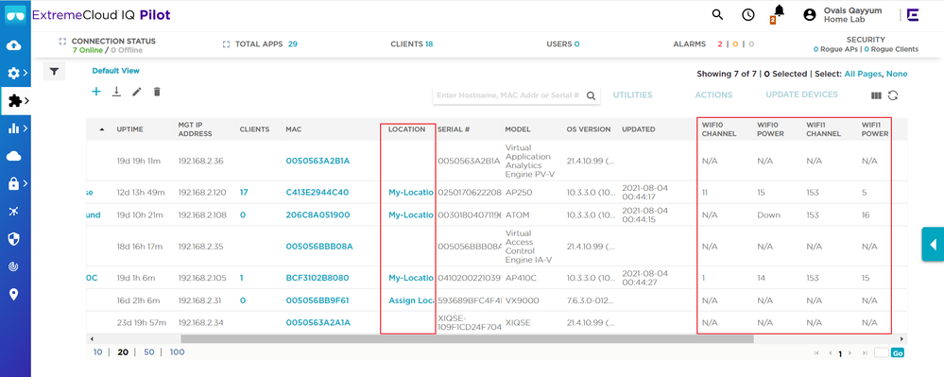Click the download export icon
Image resolution: width=944 pixels, height=377 pixels.
(117, 92)
